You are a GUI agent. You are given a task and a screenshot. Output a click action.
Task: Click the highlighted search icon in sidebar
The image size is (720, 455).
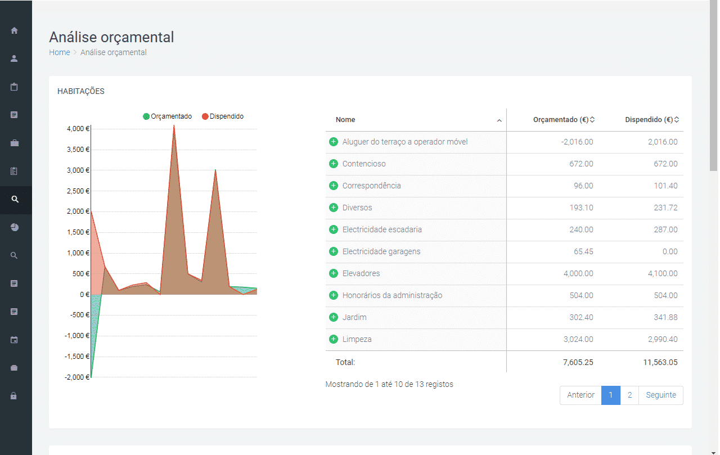click(x=15, y=199)
